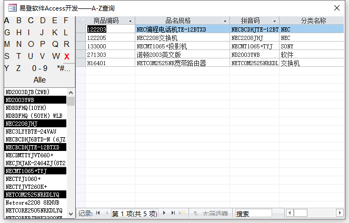
Task: Go to first record navigation icon
Action: coord(98,213)
